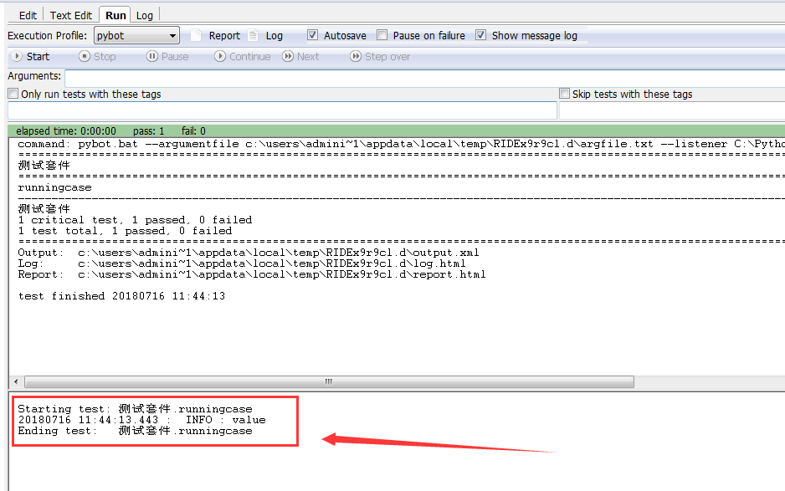Click the Stop execution icon
Viewport: 785px width, 491px height.
click(x=84, y=57)
